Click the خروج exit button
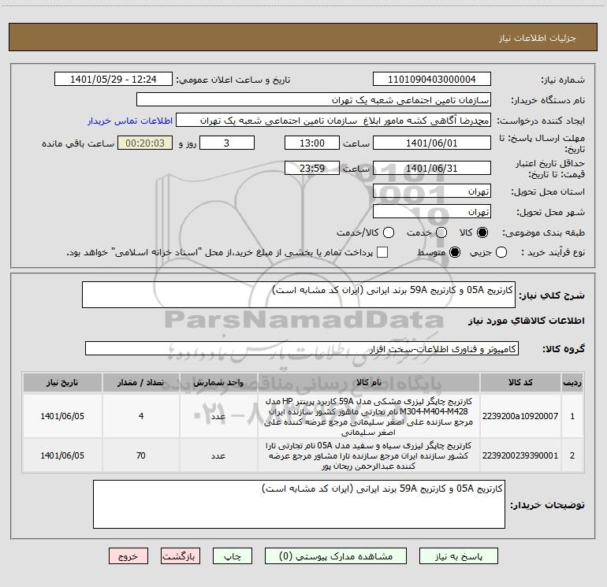 point(128,556)
